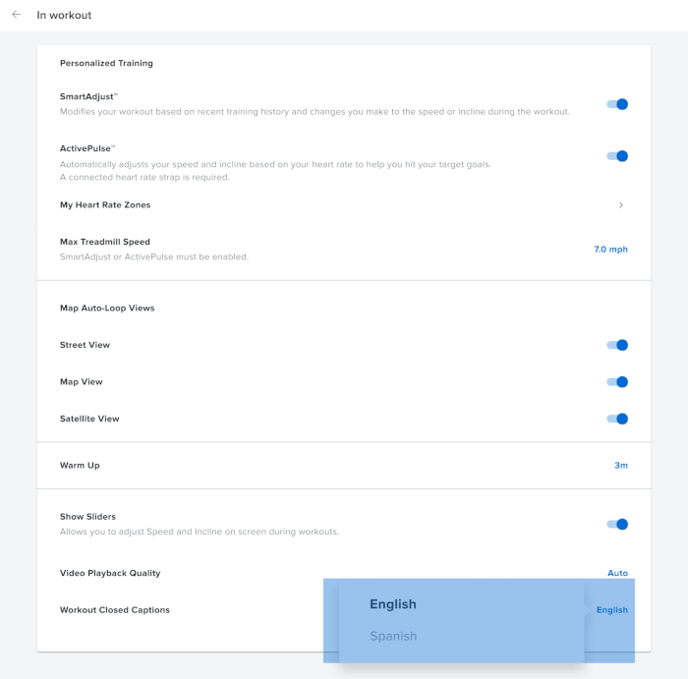Turn off ActivePulse switch
This screenshot has width=688, height=679.
pyautogui.click(x=617, y=156)
